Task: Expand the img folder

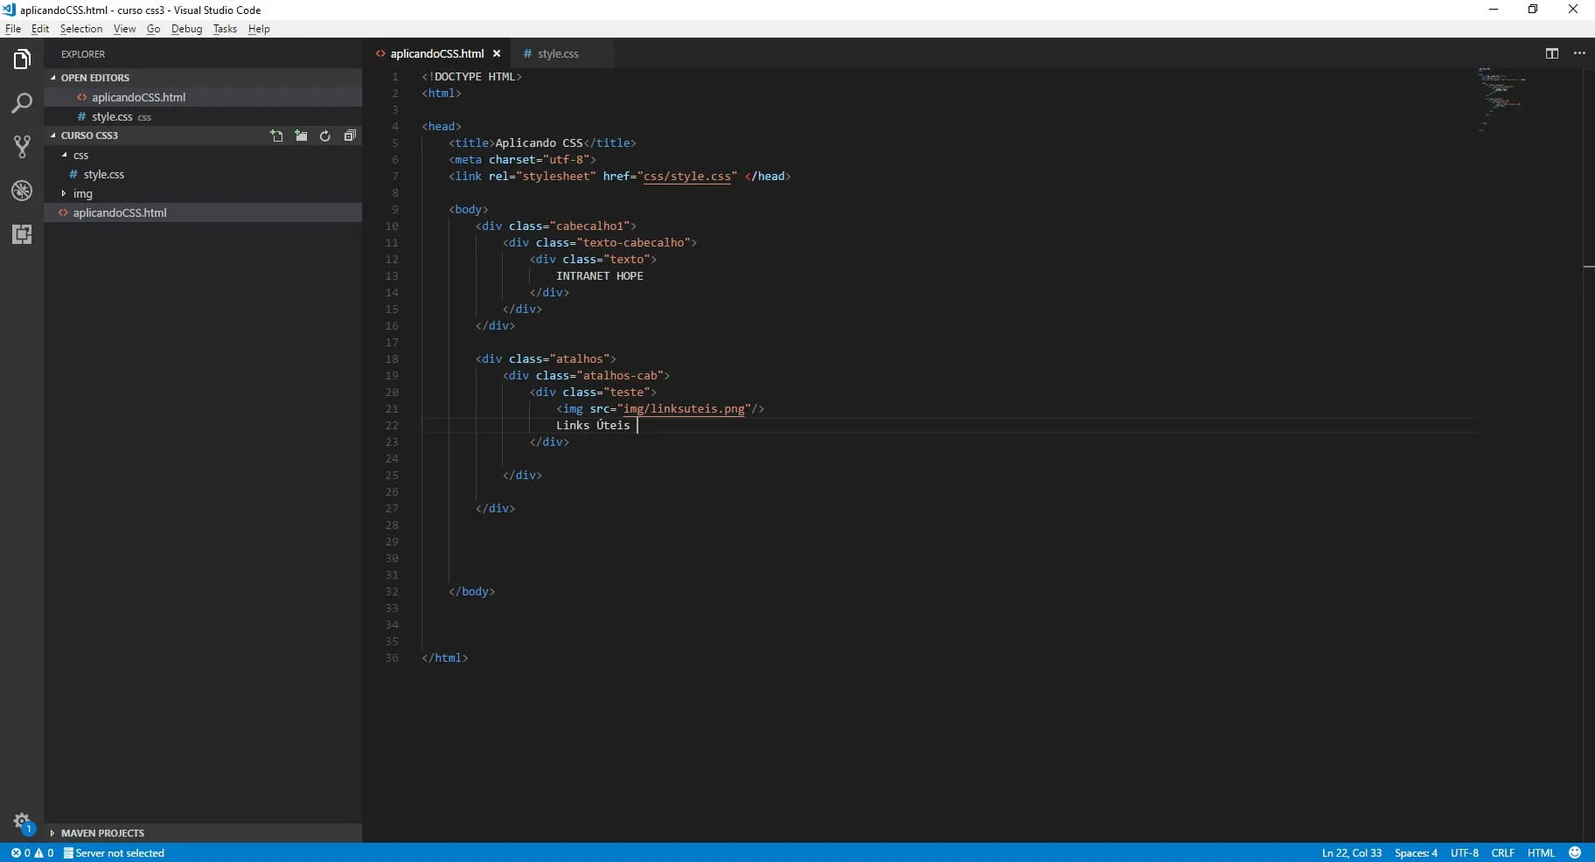Action: (x=82, y=193)
